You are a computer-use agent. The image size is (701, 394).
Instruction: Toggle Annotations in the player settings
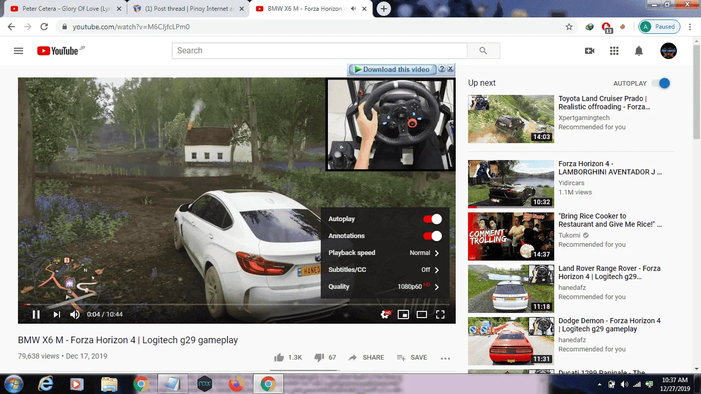click(x=432, y=236)
